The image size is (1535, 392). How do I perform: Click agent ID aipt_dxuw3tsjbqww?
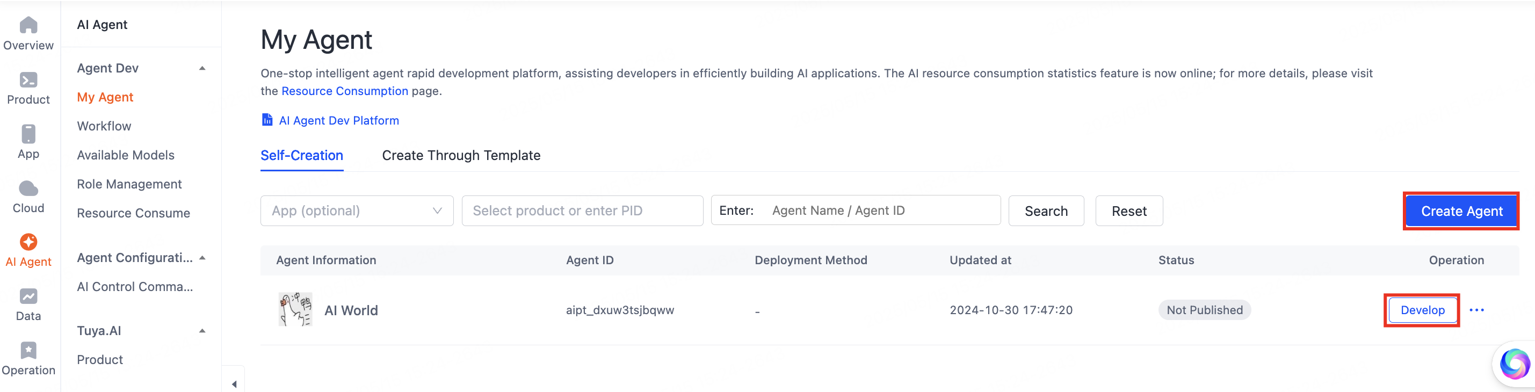coord(620,310)
